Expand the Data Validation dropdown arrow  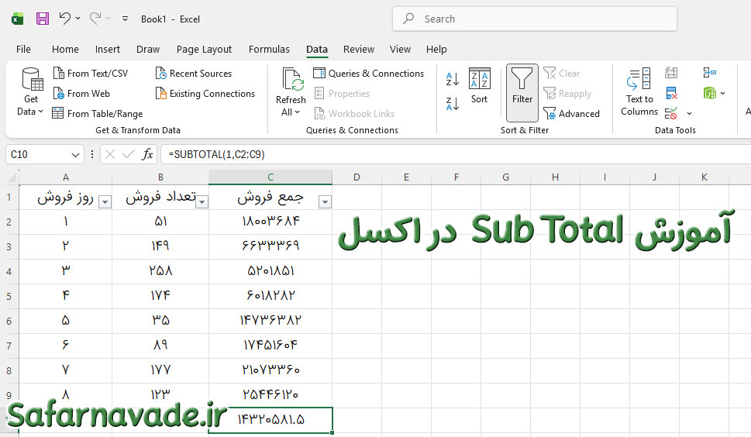(689, 113)
